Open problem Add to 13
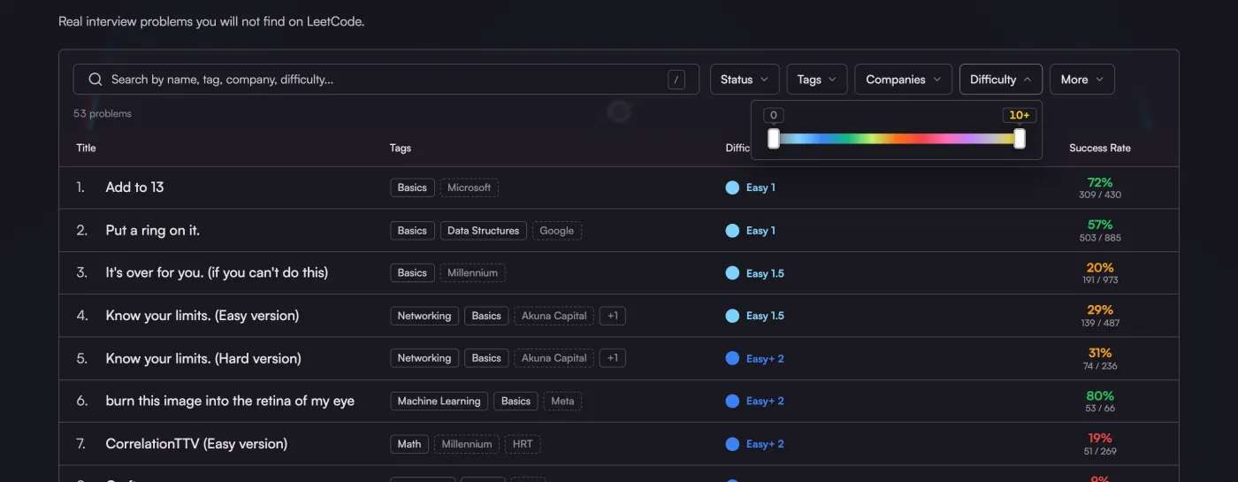1238x482 pixels. pos(134,187)
